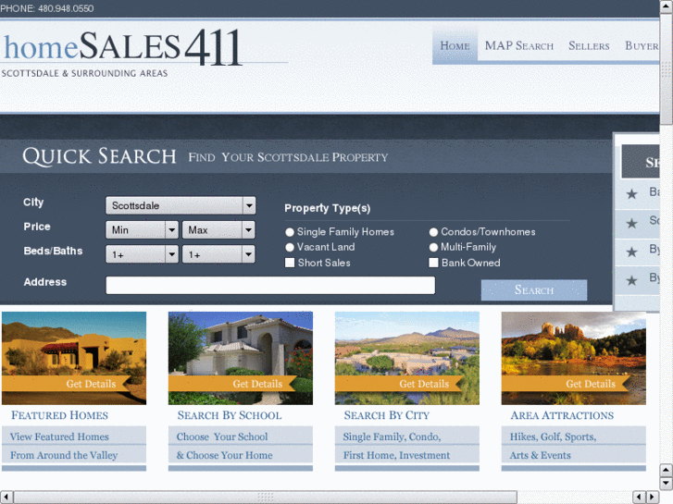The image size is (673, 504).
Task: Click Get Details on Search By School image
Action: point(257,384)
